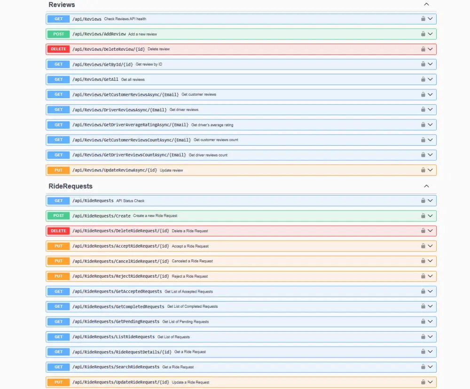470x389 pixels.
Task: Open the authorization padlock on AddReview endpoint
Action: 423,34
